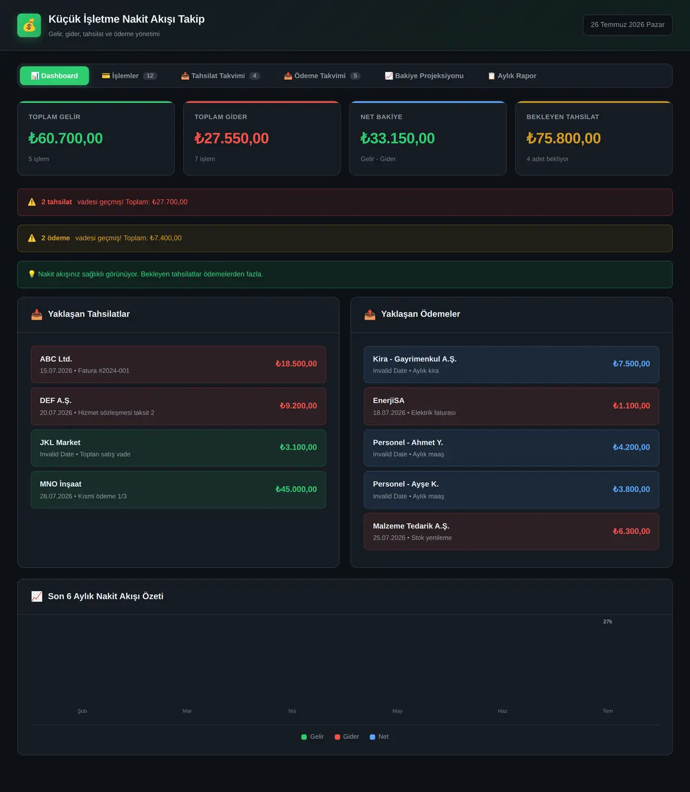Click the red warning icon beside '2 tahsilat'

(32, 202)
